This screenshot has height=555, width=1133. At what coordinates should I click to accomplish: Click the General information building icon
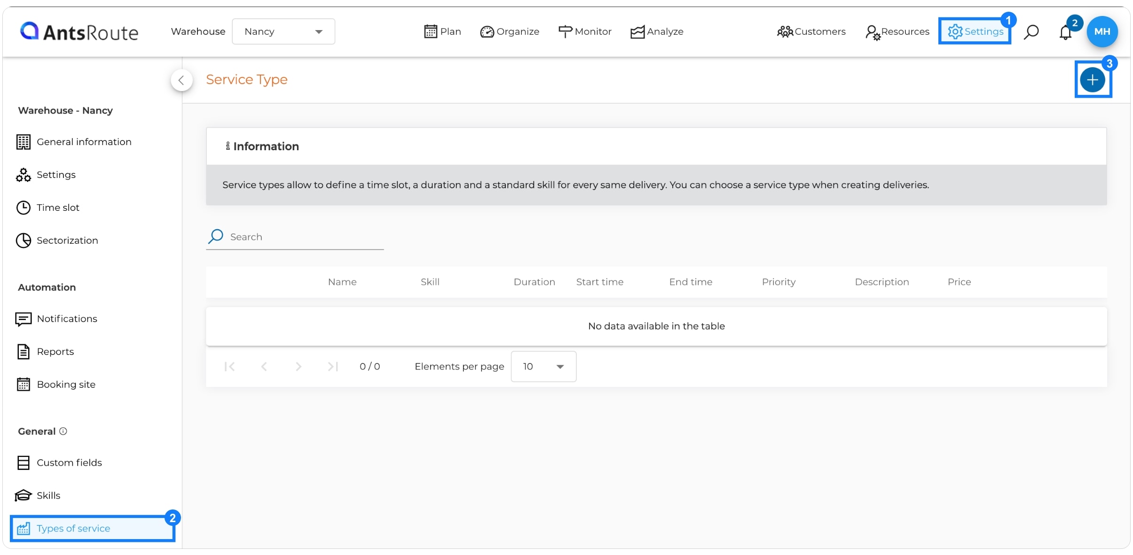coord(24,142)
